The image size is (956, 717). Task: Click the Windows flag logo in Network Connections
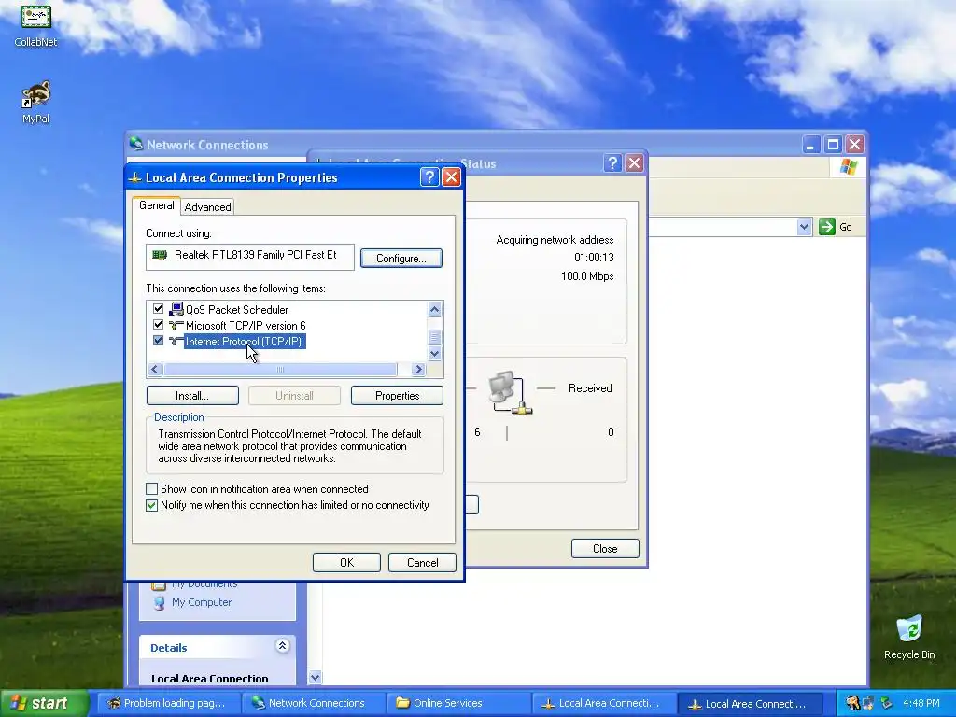point(848,167)
